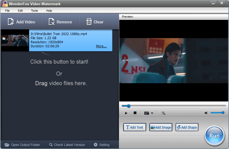
Task: Click the More... link for video details
Action: pyautogui.click(x=101, y=46)
